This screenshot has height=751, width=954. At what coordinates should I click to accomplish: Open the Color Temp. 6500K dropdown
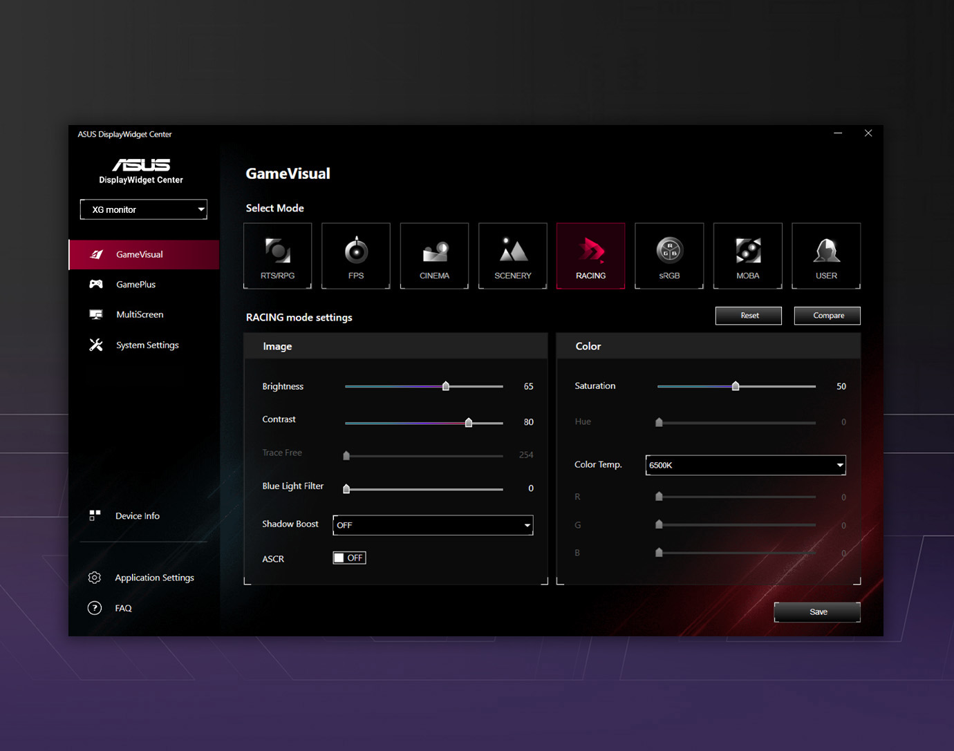click(745, 465)
